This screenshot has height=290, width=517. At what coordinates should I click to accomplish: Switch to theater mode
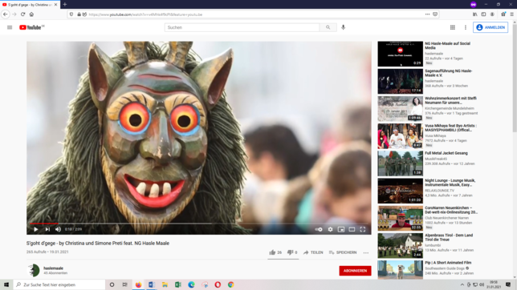pos(352,229)
